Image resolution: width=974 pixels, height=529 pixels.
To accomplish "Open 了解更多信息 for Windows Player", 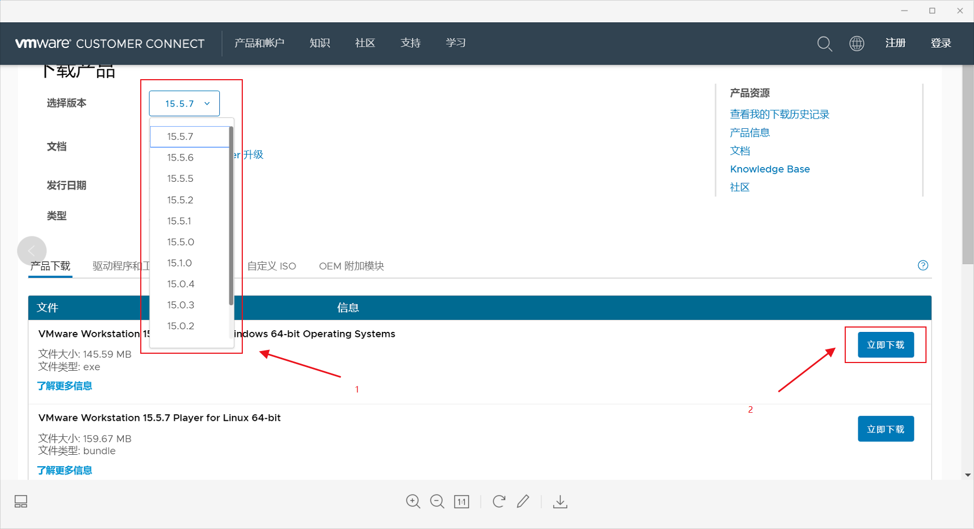I will pos(64,386).
